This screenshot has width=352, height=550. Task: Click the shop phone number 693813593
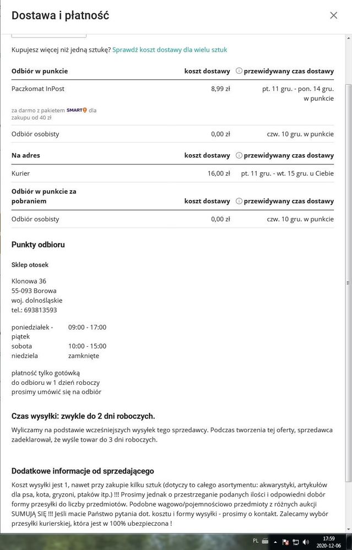(x=40, y=310)
